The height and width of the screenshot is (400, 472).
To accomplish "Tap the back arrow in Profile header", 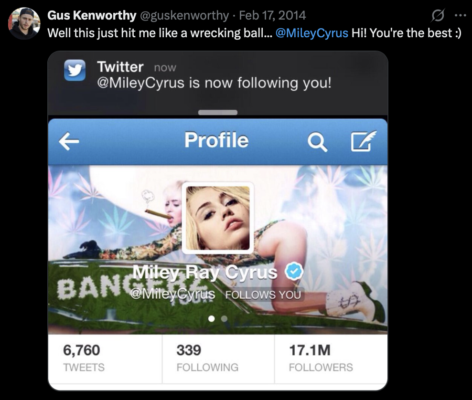I will point(69,141).
